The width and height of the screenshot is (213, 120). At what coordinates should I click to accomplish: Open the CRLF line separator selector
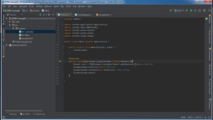191,117
